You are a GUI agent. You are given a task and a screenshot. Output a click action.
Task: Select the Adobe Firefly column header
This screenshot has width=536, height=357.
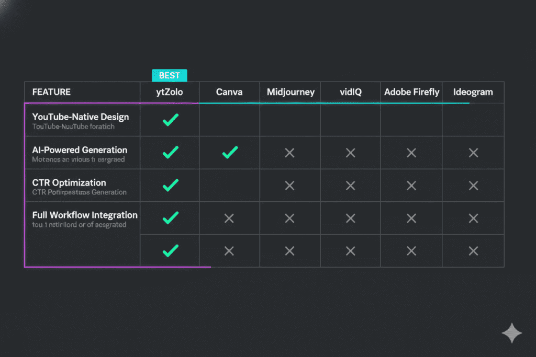point(411,92)
